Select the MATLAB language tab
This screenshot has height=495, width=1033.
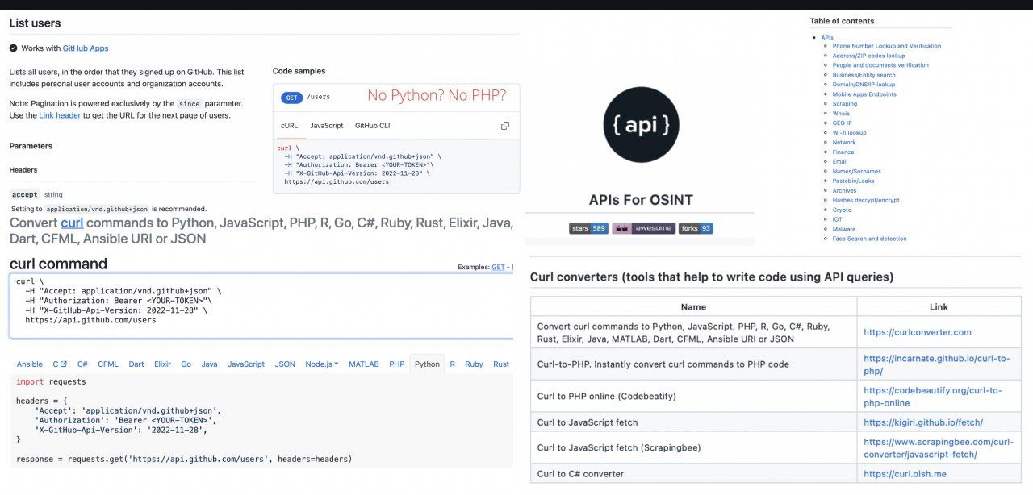(x=363, y=364)
